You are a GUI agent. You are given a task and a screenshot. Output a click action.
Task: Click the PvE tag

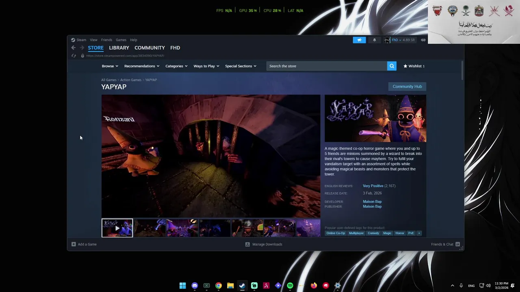click(411, 233)
